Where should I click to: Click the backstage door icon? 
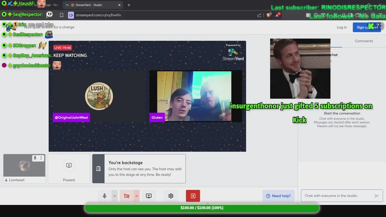(98, 169)
